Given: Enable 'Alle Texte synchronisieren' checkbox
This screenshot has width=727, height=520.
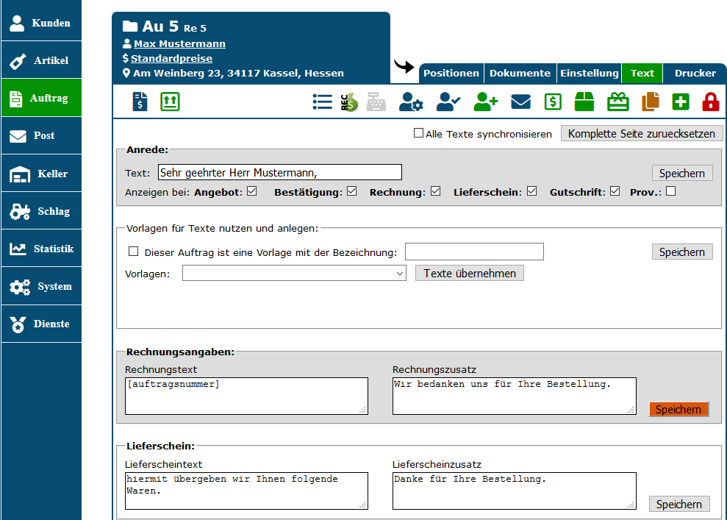Looking at the screenshot, I should pos(418,134).
